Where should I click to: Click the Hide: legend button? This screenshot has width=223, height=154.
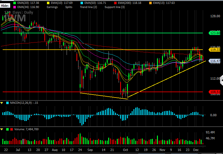[x=5, y=6]
